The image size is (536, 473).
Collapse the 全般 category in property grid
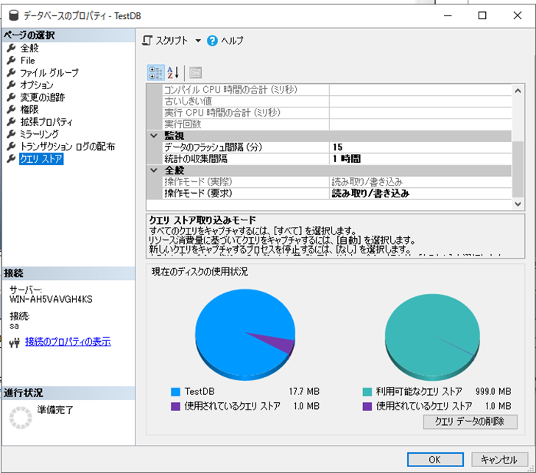coord(154,170)
